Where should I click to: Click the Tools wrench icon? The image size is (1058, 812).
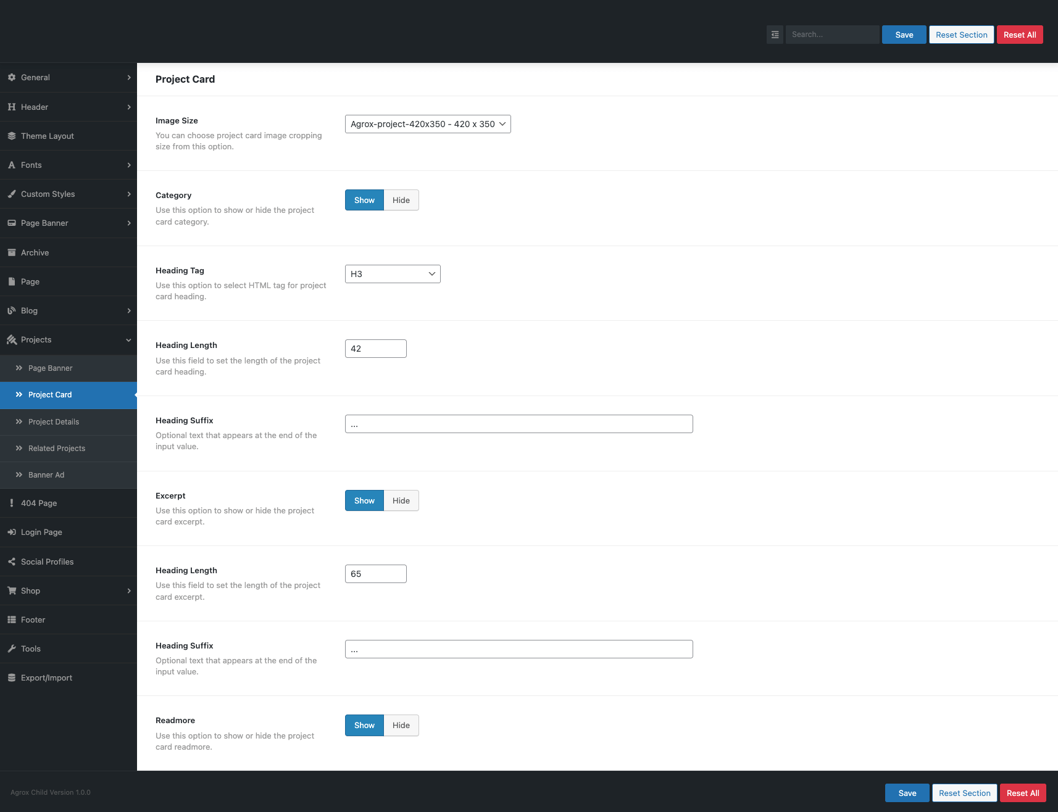click(12, 648)
